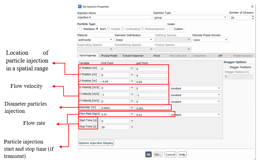Screen dimensions: 260x160
Task: Close the Set Injection Properties dialog
Action: click(x=252, y=7)
